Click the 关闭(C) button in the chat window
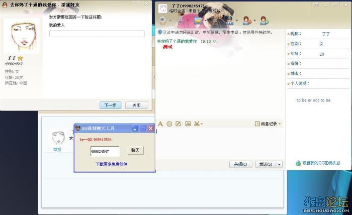This screenshot has width=352, height=215. (241, 164)
